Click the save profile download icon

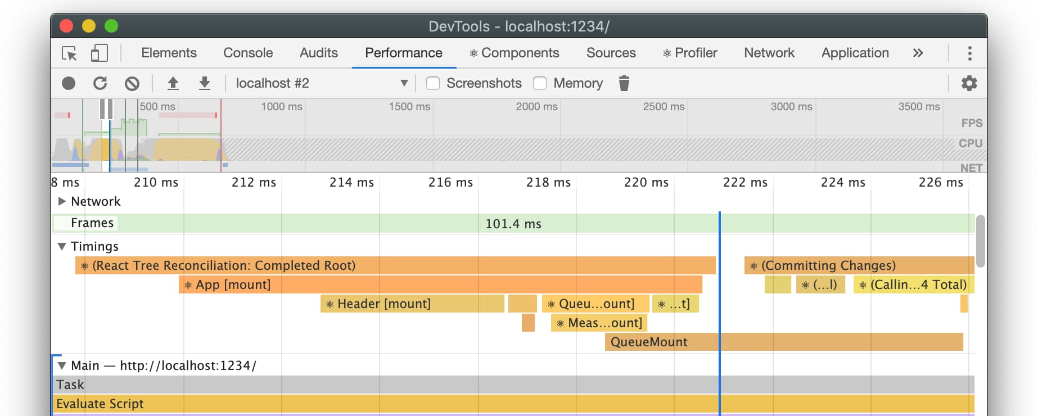[204, 83]
